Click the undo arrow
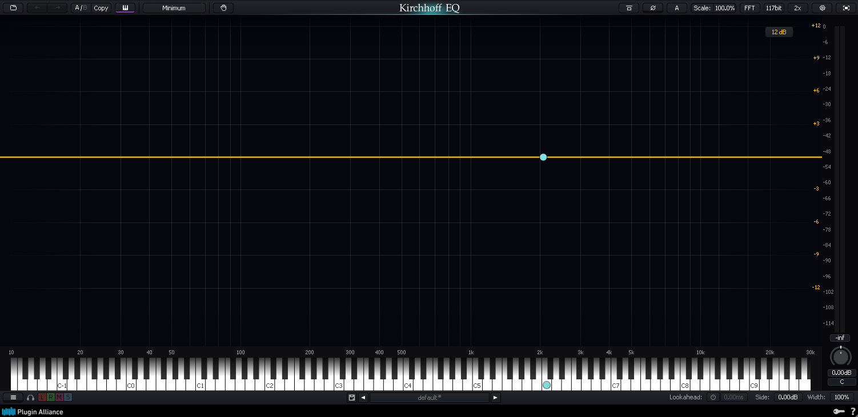Viewport: 858px width, 417px height. point(38,8)
